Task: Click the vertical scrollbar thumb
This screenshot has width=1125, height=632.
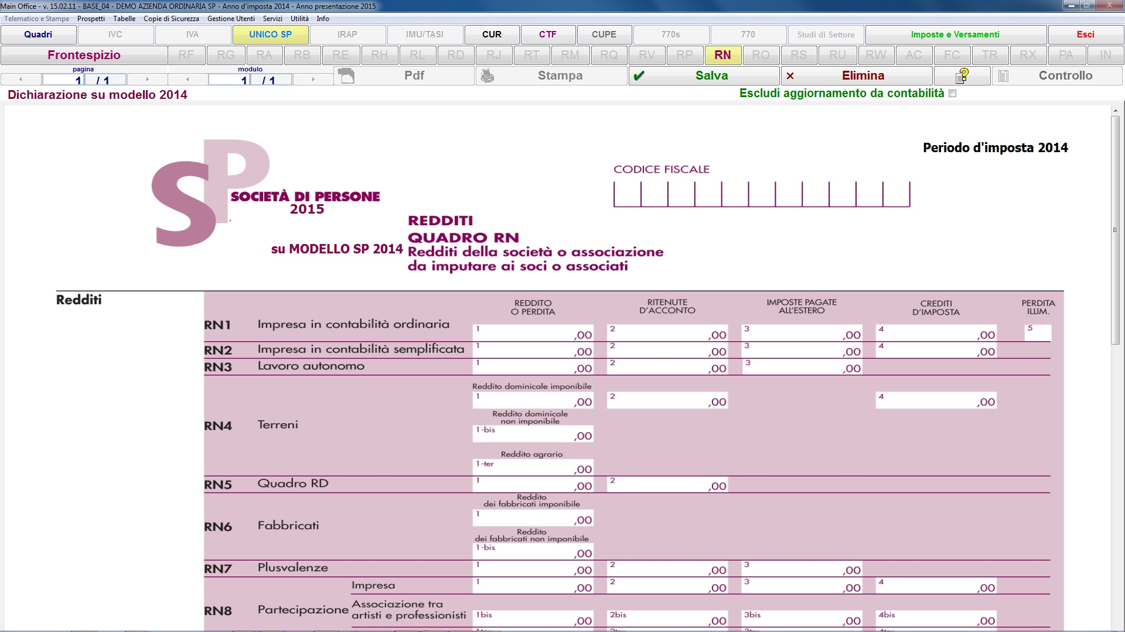Action: click(x=1115, y=230)
